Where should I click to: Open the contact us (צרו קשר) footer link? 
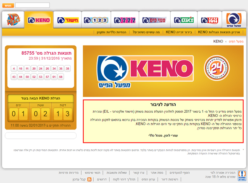point(139,172)
